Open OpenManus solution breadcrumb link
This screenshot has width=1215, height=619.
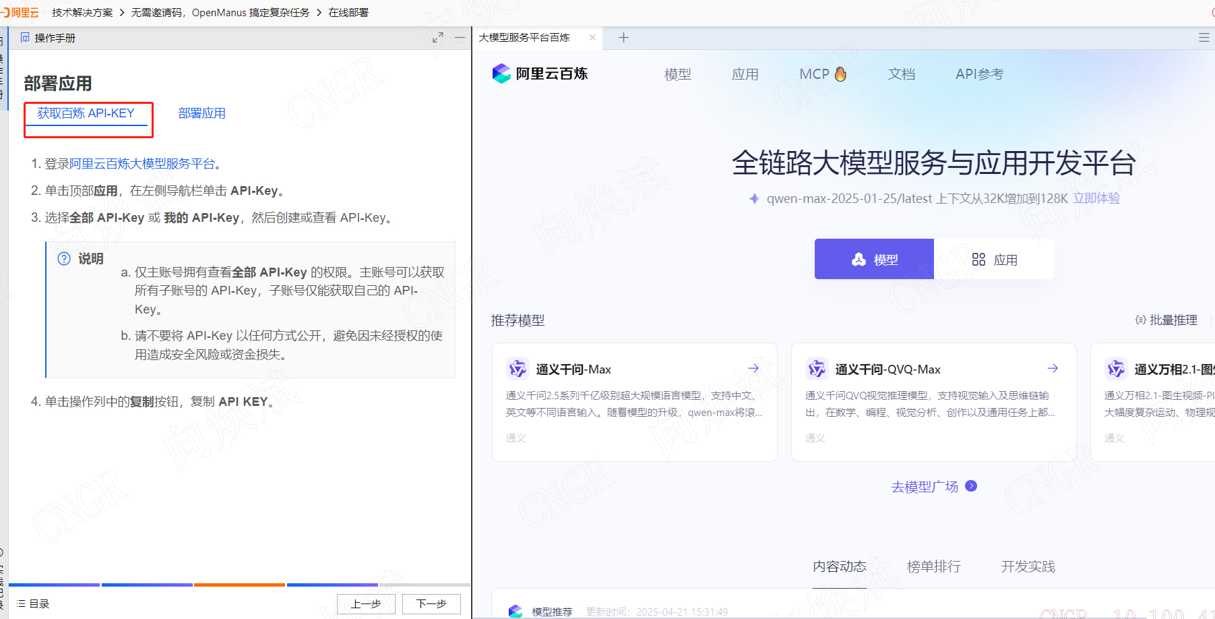pos(220,12)
